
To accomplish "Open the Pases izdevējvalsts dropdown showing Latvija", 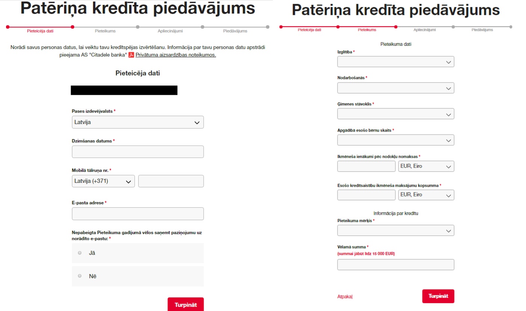I will tap(138, 122).
